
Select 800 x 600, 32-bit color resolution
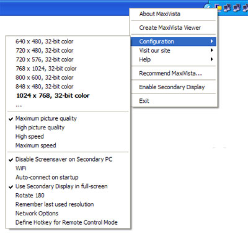coord(68,77)
